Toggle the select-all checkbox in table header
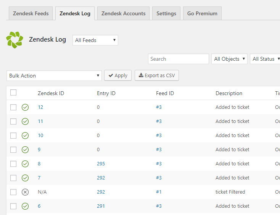Image resolution: width=280 pixels, height=215 pixels. point(13,92)
